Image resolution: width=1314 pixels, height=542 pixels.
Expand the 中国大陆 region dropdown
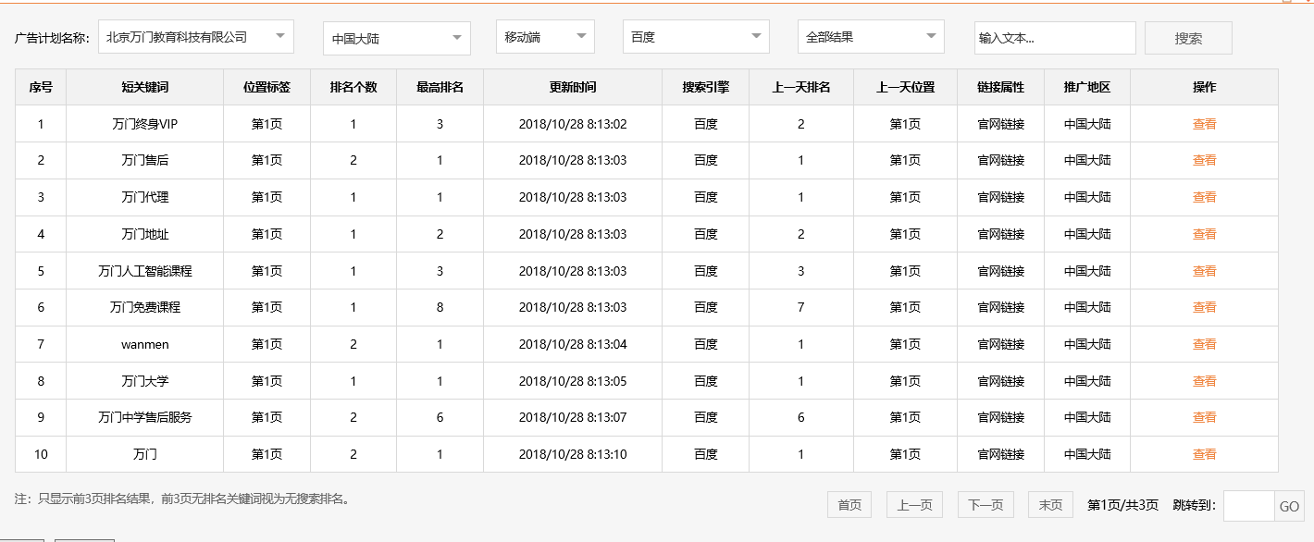(x=396, y=36)
